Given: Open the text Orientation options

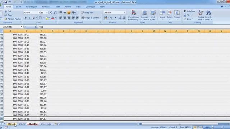Looking at the screenshot, I should (x=74, y=13).
